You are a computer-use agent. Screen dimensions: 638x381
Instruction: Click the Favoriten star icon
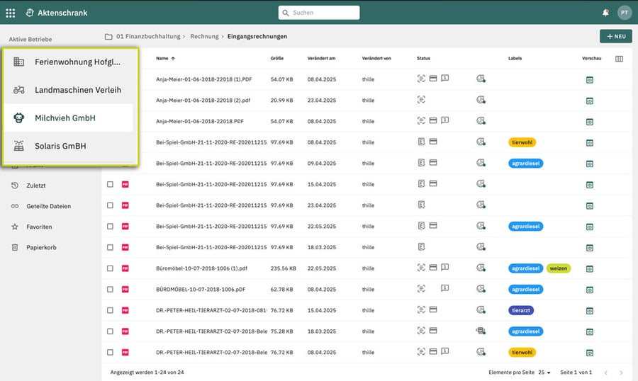pyautogui.click(x=15, y=227)
